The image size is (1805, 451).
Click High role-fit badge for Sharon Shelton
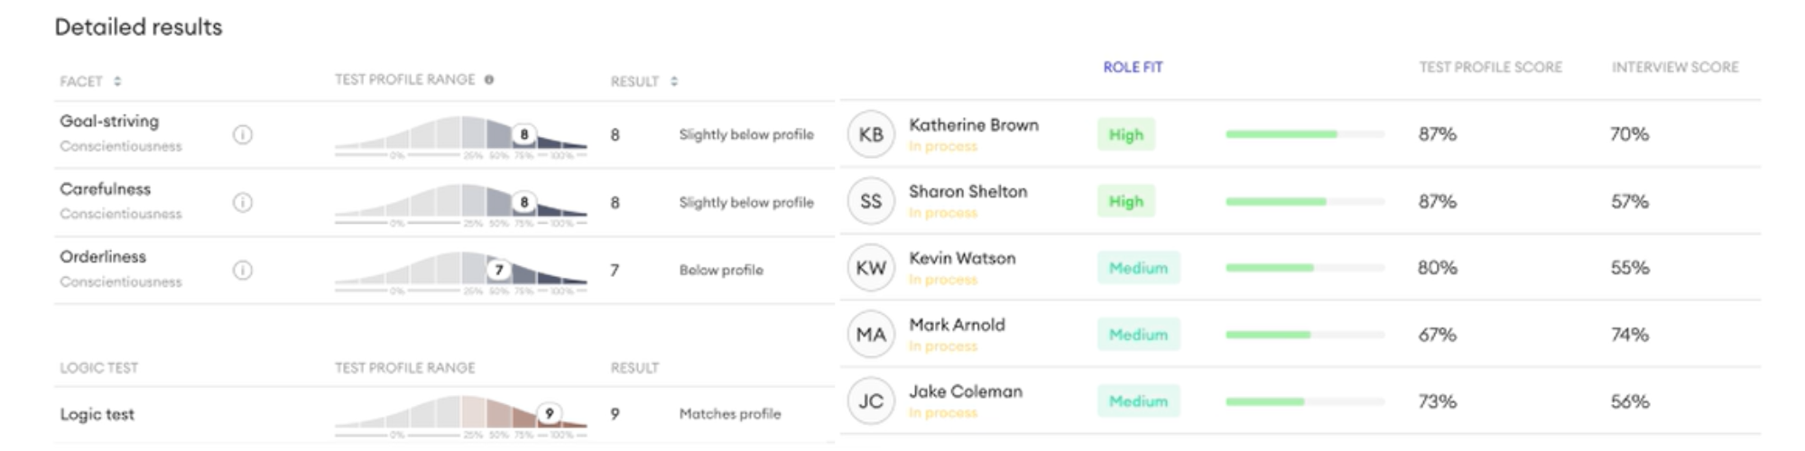1126,201
